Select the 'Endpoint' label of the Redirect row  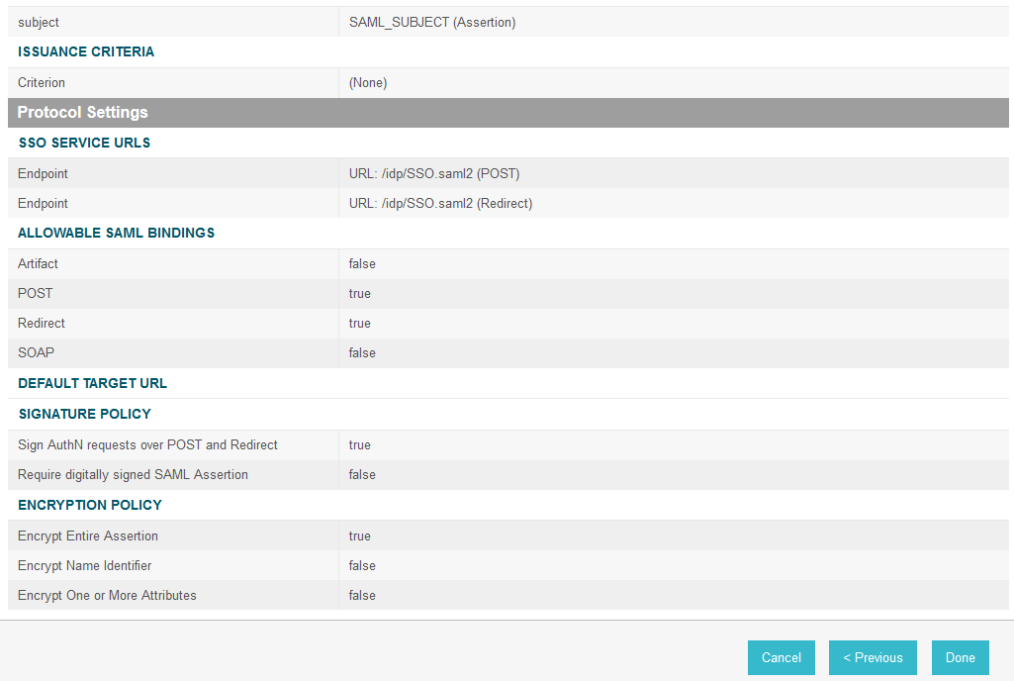point(43,203)
